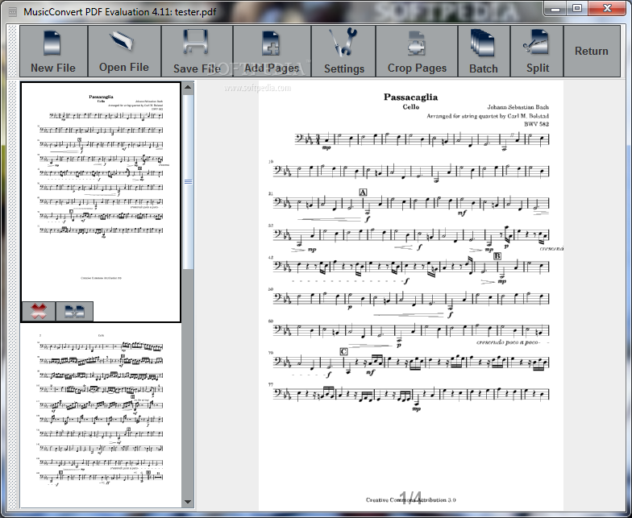Click the Add Pages button
Image resolution: width=632 pixels, height=518 pixels.
(272, 52)
